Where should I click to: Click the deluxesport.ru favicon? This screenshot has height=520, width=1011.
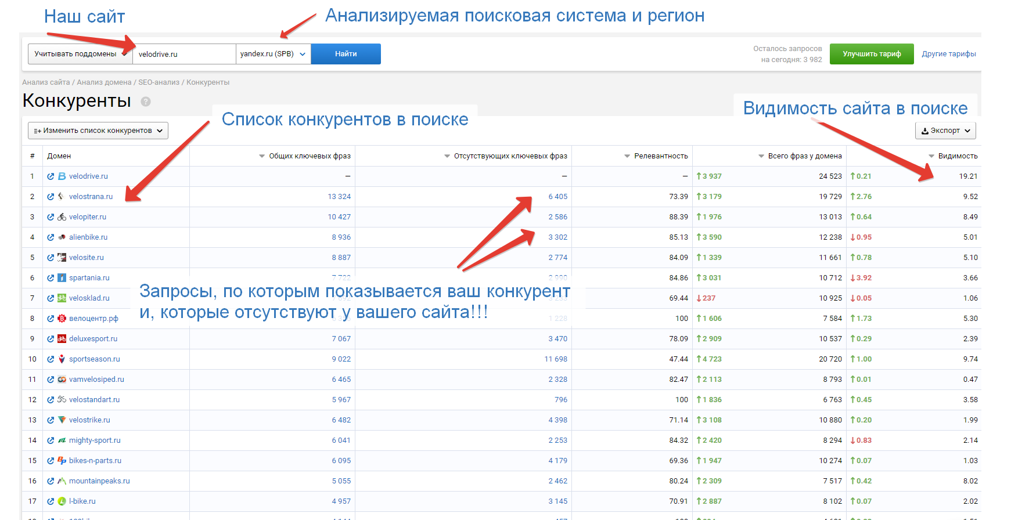point(62,339)
